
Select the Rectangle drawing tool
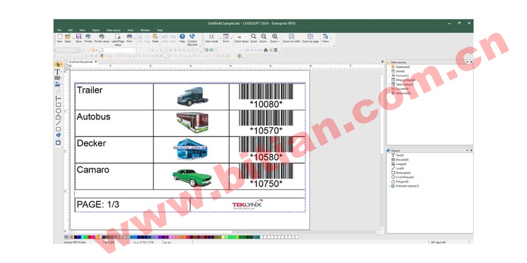pyautogui.click(x=58, y=105)
